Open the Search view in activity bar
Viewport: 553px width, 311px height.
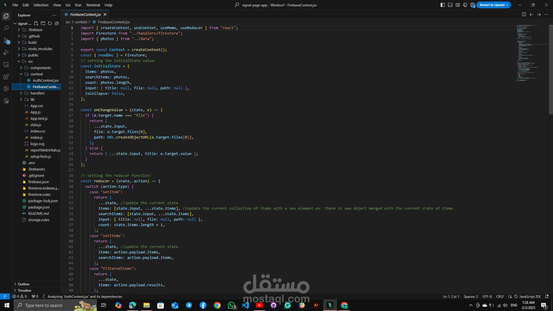coord(6,28)
